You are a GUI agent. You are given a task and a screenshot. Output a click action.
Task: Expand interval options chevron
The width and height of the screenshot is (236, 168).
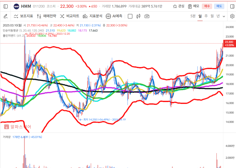point(224,16)
